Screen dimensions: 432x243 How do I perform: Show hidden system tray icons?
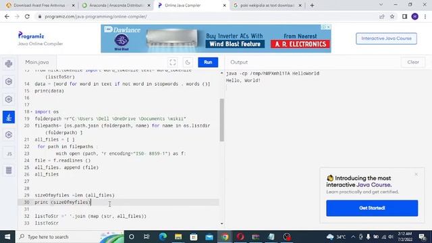tap(353, 237)
